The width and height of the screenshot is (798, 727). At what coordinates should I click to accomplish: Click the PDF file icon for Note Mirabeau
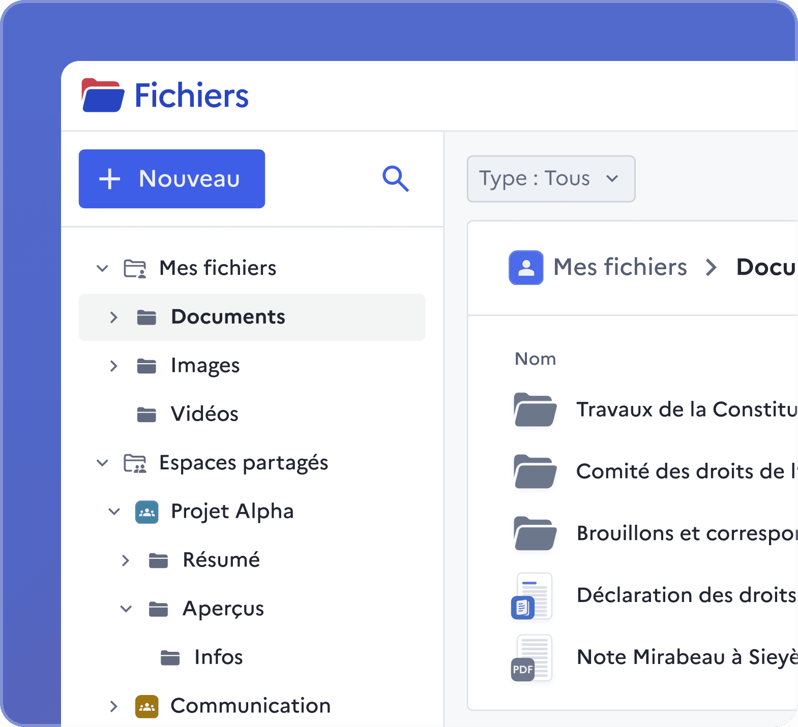coord(532,657)
